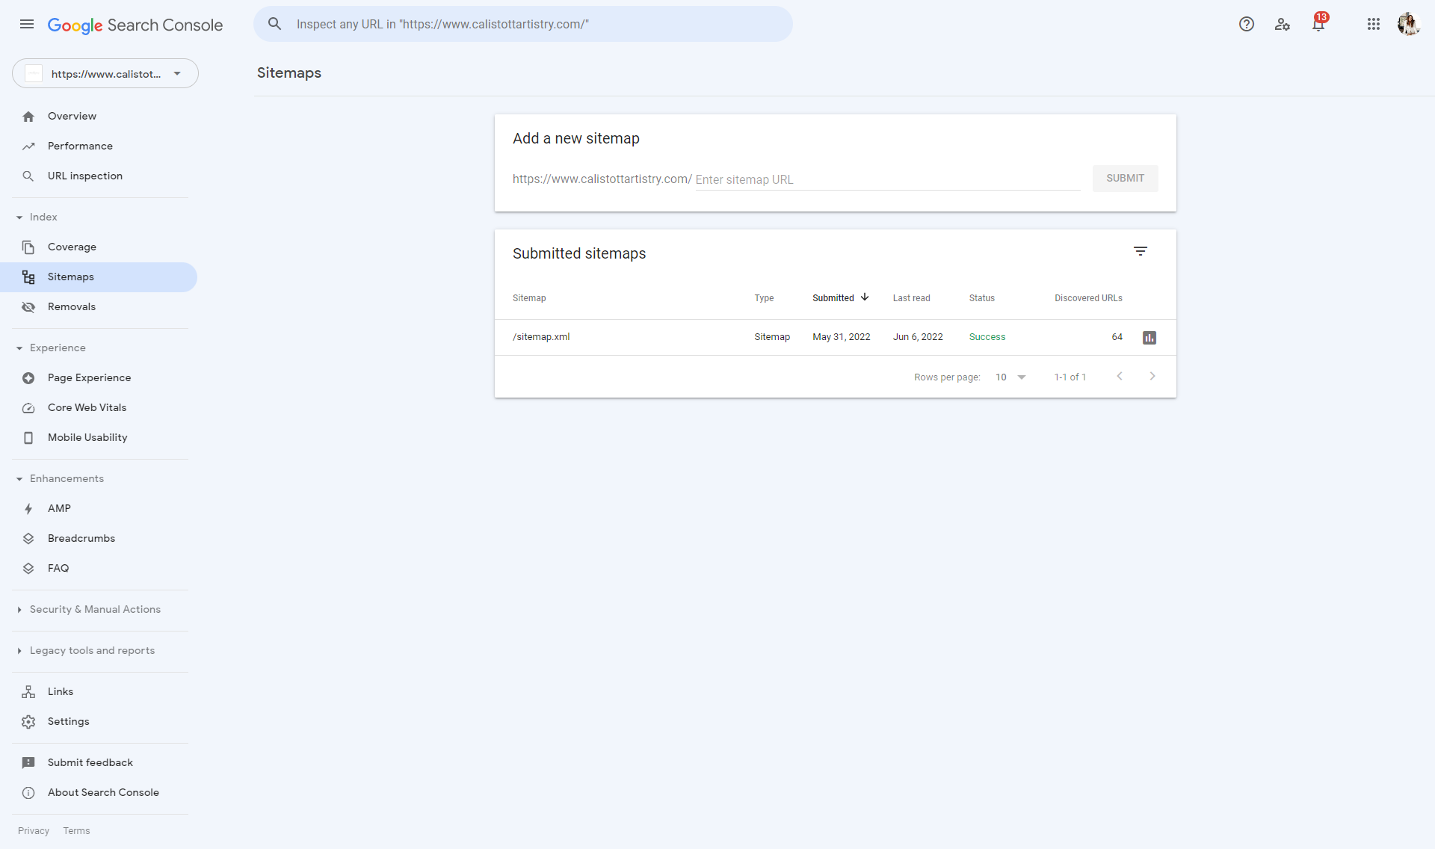Collapse the Enhancements section

pos(19,479)
